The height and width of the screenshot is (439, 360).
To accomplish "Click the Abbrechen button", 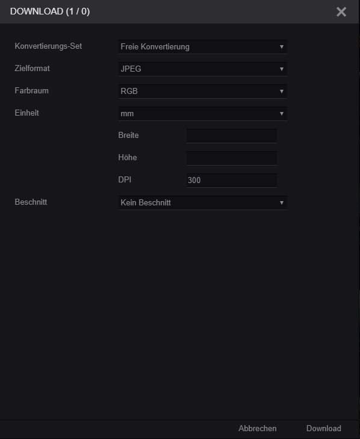I will click(257, 428).
